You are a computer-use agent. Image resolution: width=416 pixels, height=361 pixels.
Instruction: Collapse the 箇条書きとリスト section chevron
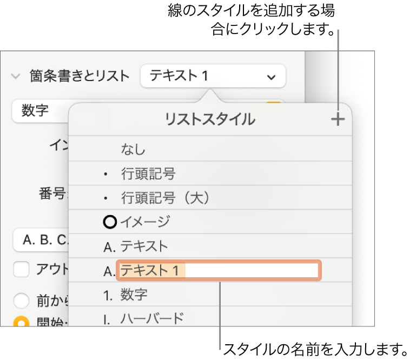click(16, 76)
